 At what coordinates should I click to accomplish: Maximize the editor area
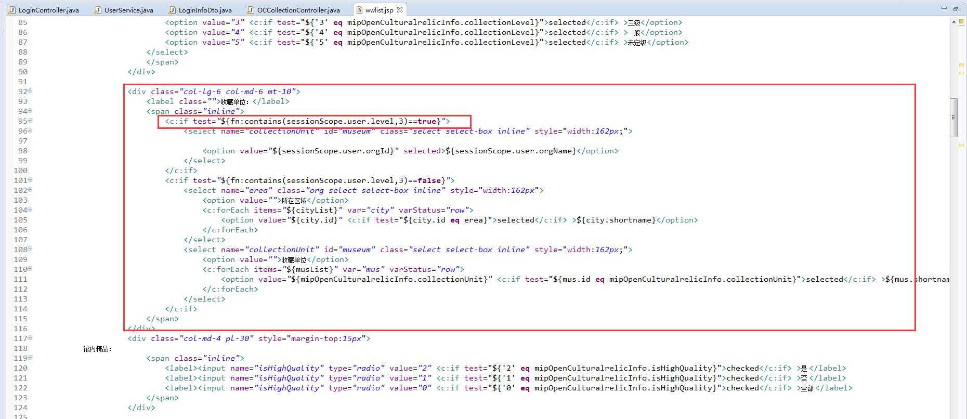click(956, 8)
